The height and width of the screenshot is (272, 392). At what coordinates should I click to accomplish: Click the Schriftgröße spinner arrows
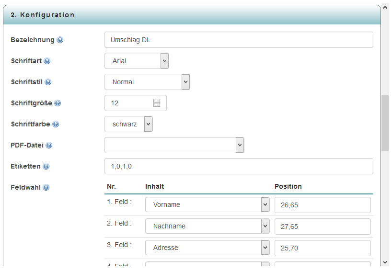click(157, 103)
